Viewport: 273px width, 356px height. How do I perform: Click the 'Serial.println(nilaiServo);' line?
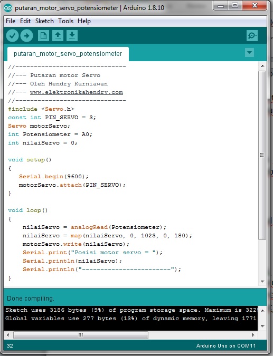point(72,261)
